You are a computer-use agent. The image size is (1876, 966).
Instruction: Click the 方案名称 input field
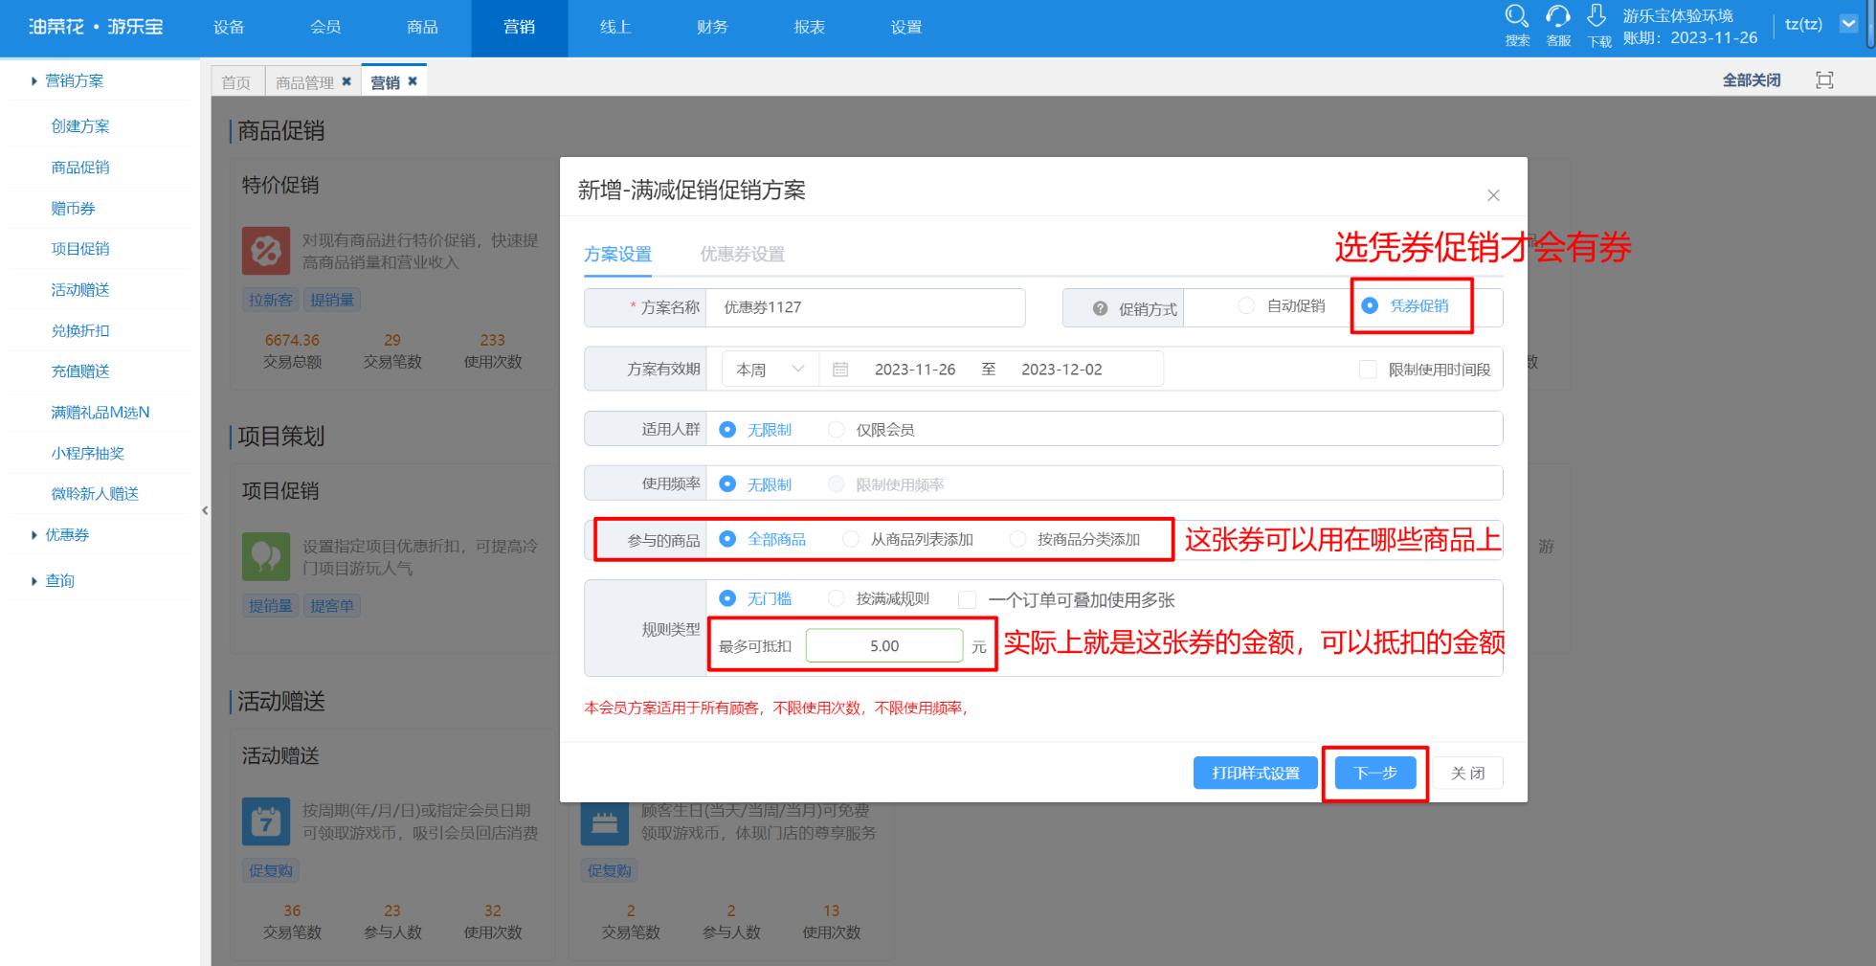tap(865, 307)
